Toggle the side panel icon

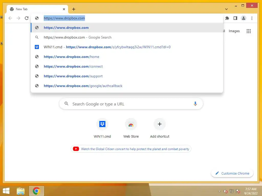235,18
